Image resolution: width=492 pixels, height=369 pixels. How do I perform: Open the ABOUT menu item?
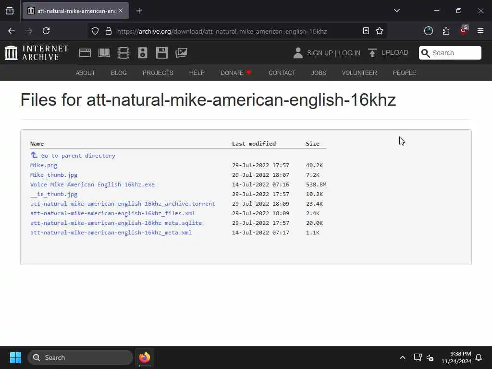(86, 73)
